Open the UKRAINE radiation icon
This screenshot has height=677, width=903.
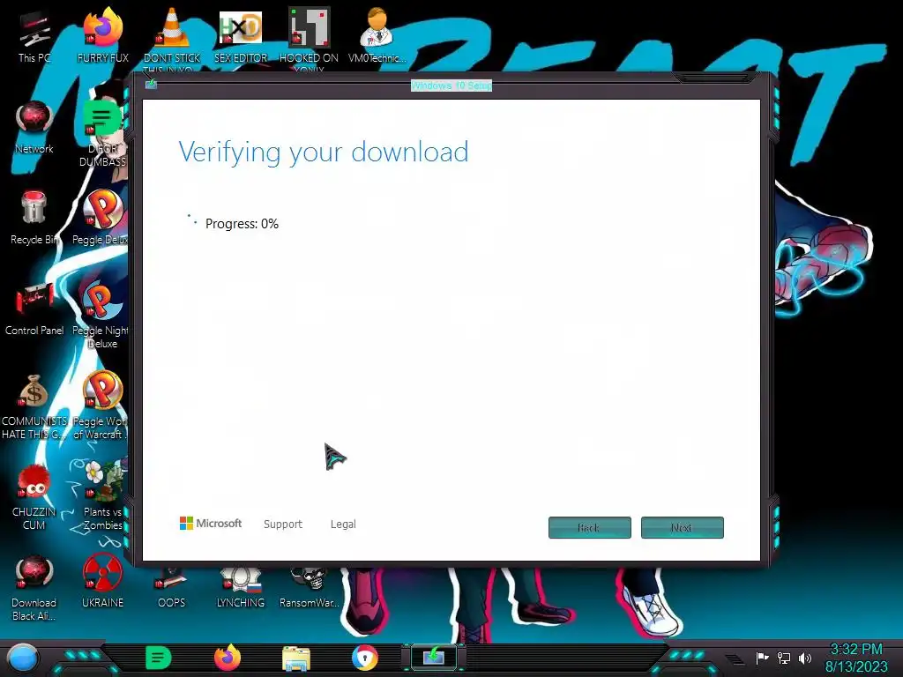click(103, 582)
